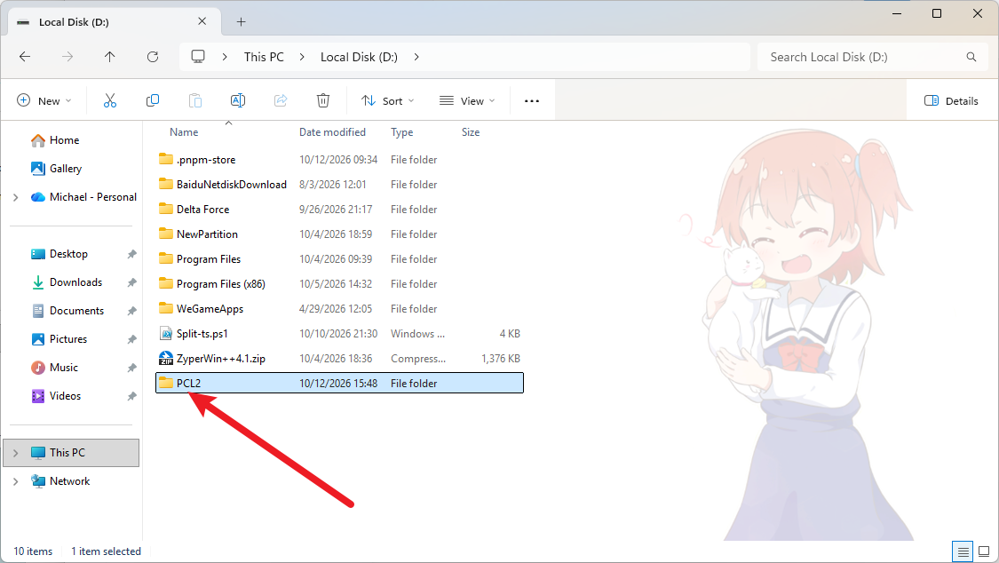The height and width of the screenshot is (563, 999).
Task: Expand chevron before This PC breadcrumb
Action: coord(225,57)
